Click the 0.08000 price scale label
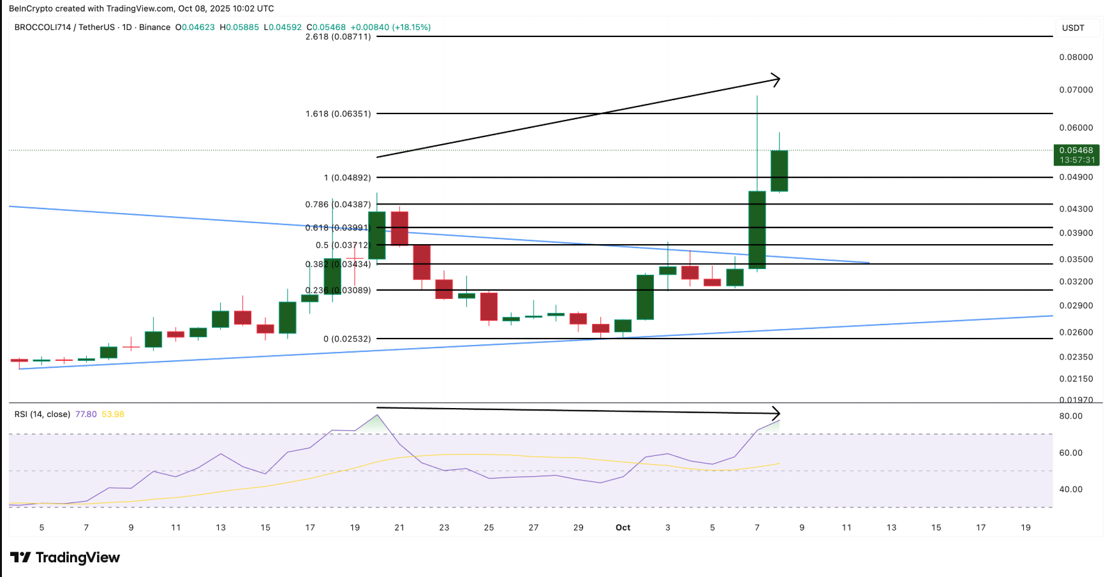Image resolution: width=1110 pixels, height=577 pixels. pyautogui.click(x=1076, y=57)
